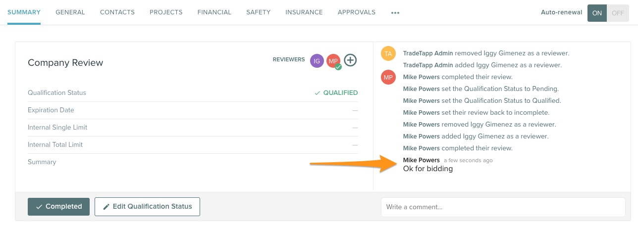Go to the Contacts tab
638x228 pixels.
tap(117, 12)
